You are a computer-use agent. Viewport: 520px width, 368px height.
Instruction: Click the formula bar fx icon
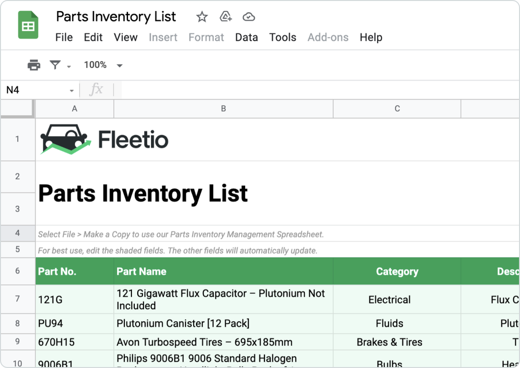point(96,89)
